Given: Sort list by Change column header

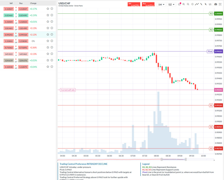Looking at the screenshot, I should 33,3.
